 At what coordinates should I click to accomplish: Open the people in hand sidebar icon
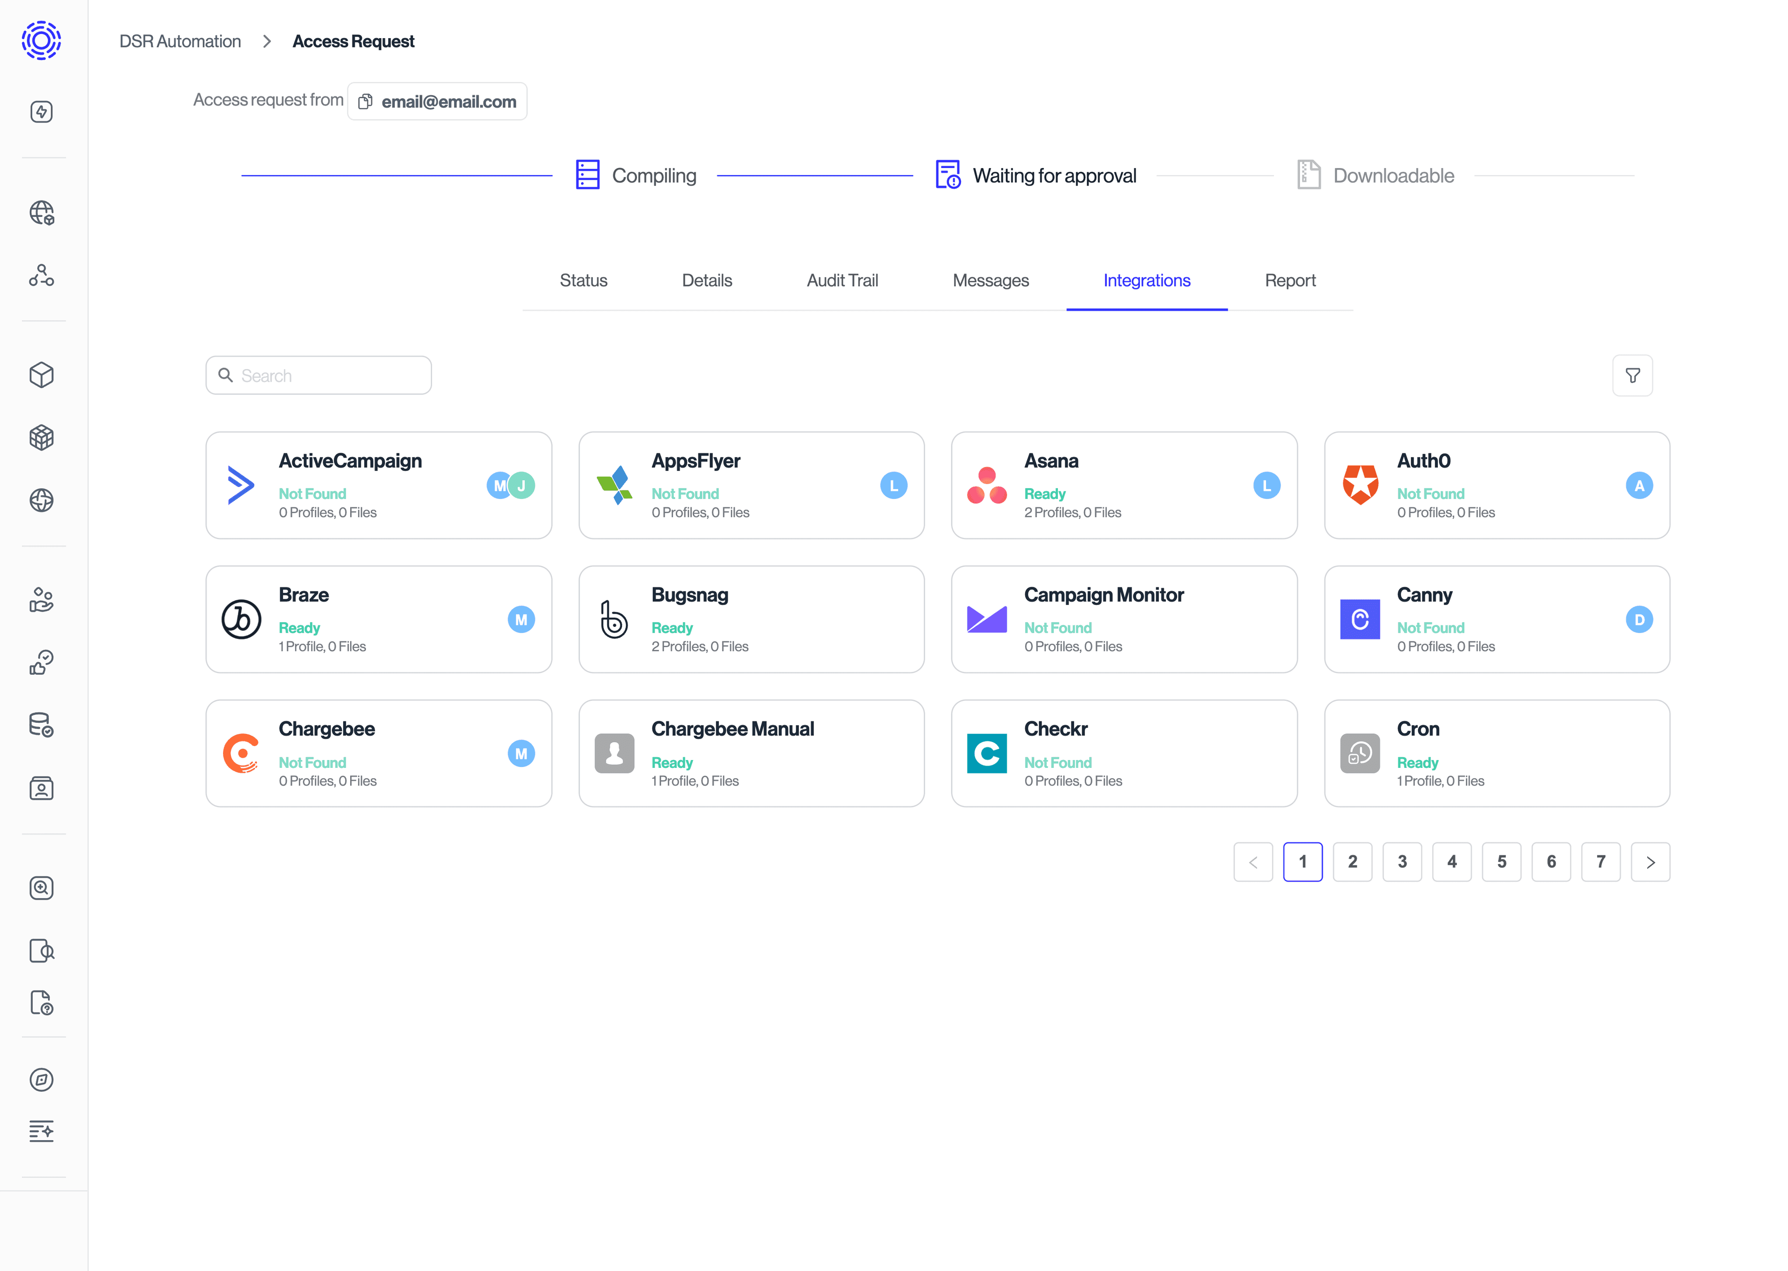(x=41, y=600)
